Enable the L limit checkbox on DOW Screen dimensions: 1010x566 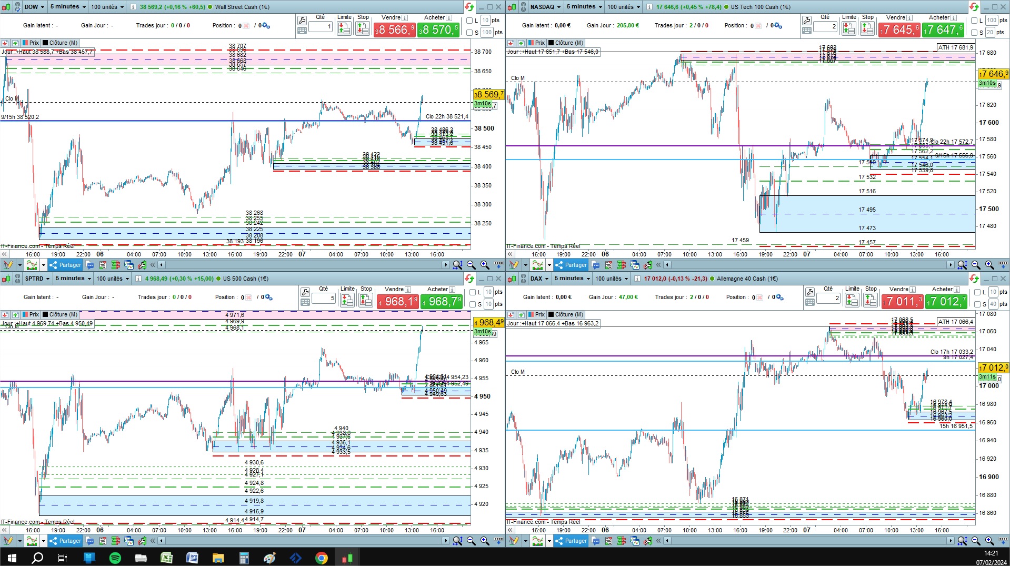point(469,21)
